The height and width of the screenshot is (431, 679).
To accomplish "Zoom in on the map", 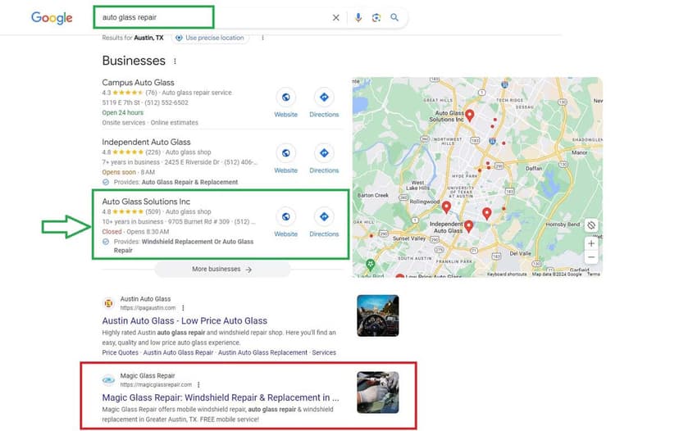I will (x=591, y=243).
